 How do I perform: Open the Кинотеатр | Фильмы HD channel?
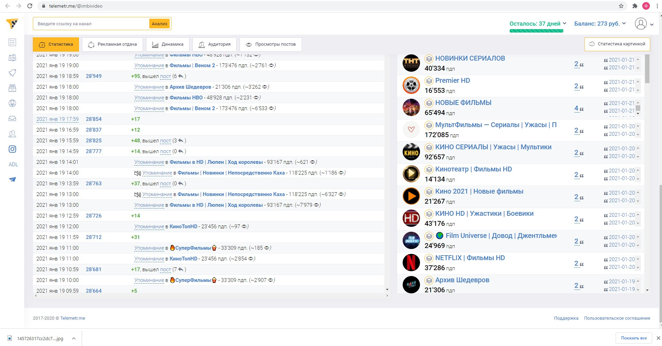point(473,169)
